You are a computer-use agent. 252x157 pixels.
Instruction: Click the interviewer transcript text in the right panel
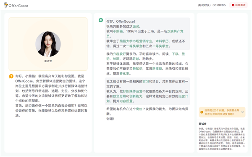222,139
